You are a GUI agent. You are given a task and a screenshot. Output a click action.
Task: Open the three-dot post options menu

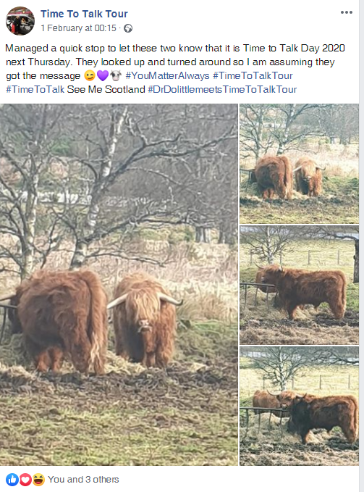tap(346, 12)
